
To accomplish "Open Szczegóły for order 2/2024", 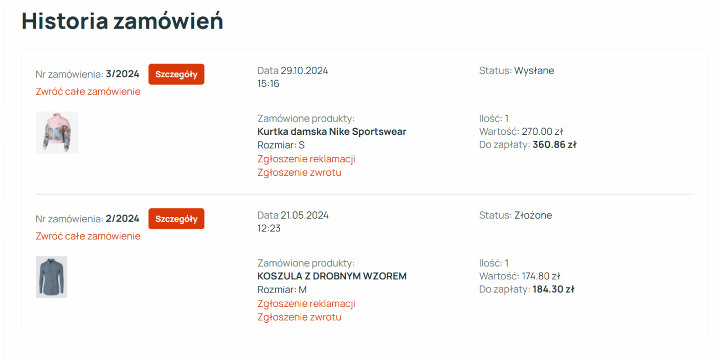I will click(x=176, y=219).
